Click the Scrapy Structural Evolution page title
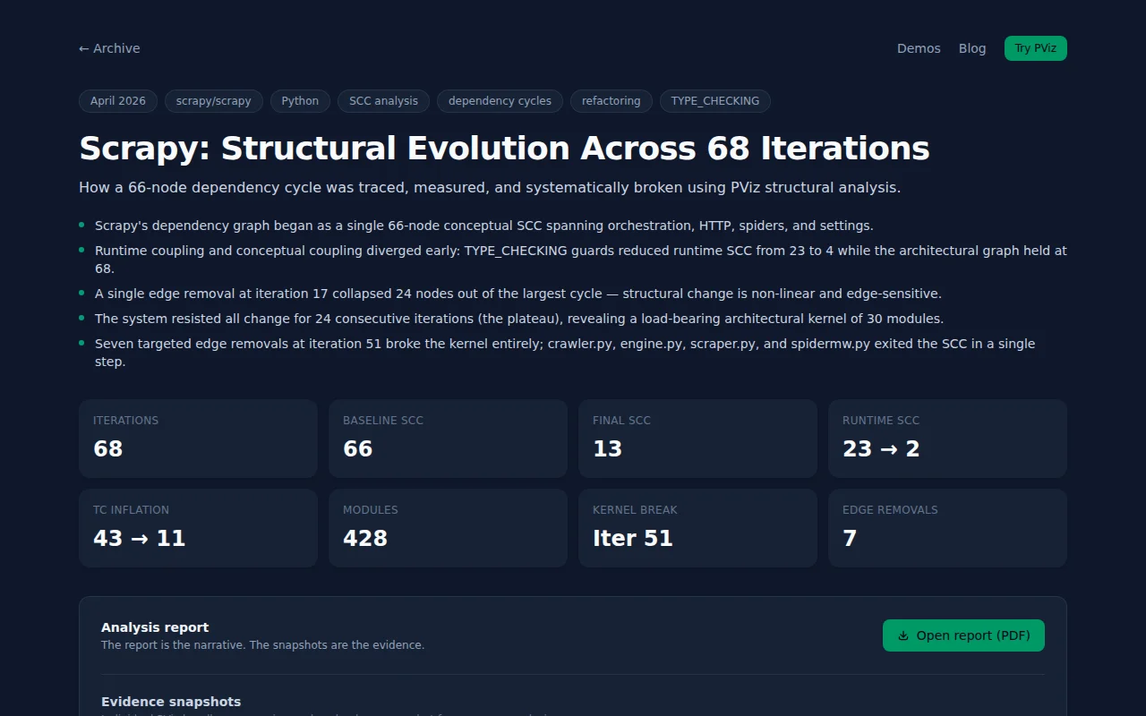Image resolution: width=1146 pixels, height=716 pixels. [504, 149]
